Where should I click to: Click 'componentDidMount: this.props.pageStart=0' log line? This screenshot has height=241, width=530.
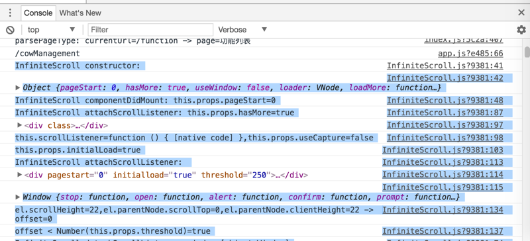145,101
